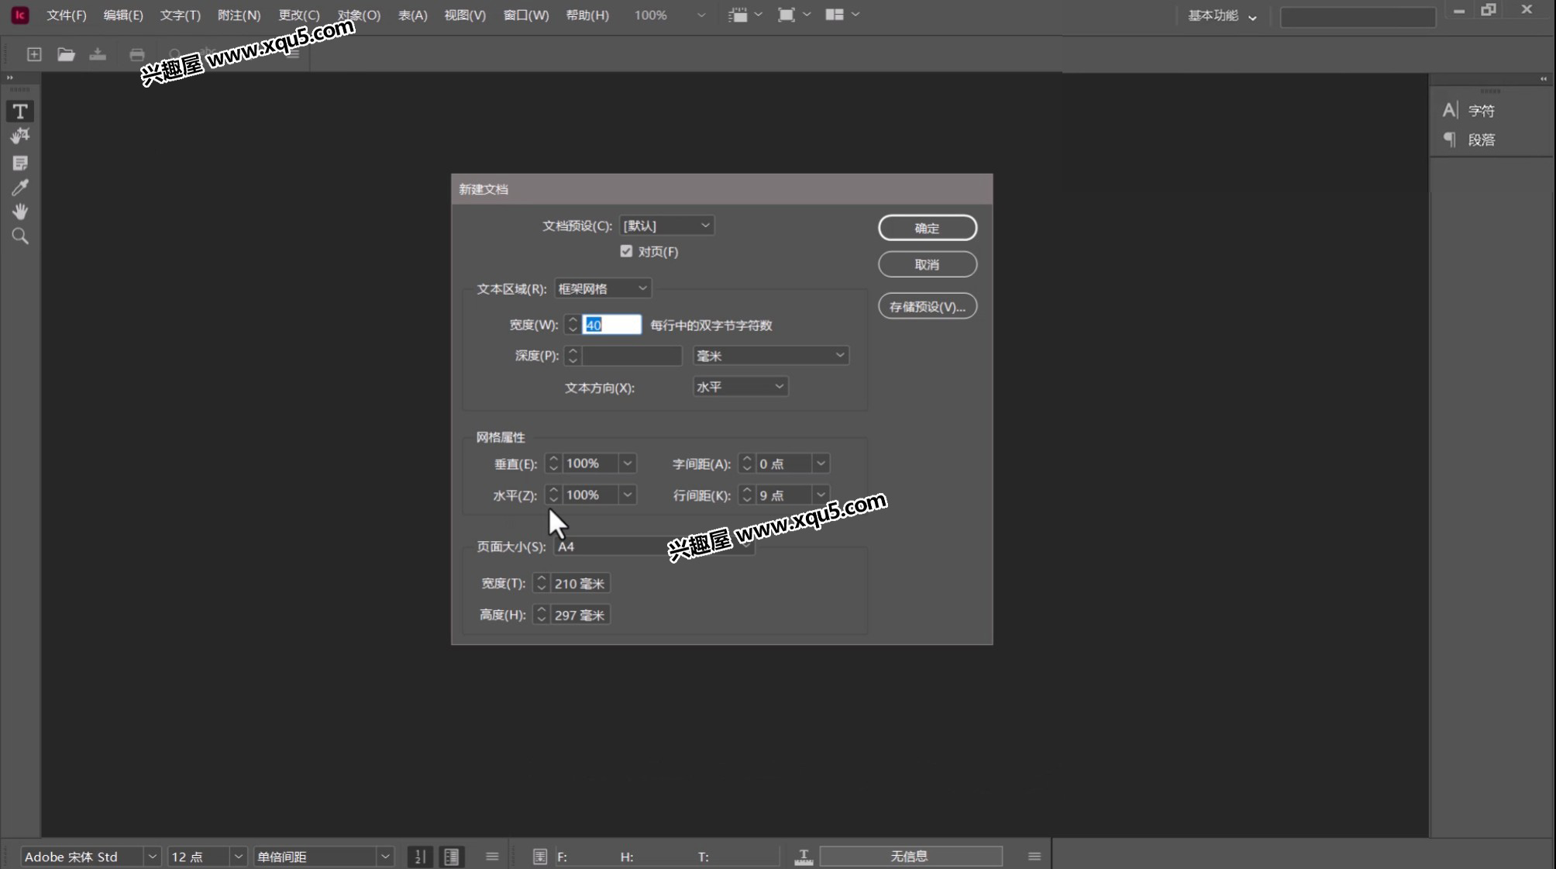Click the menu icon after 单倍间距 dropdown
Image resolution: width=1556 pixels, height=869 pixels.
[x=492, y=857]
